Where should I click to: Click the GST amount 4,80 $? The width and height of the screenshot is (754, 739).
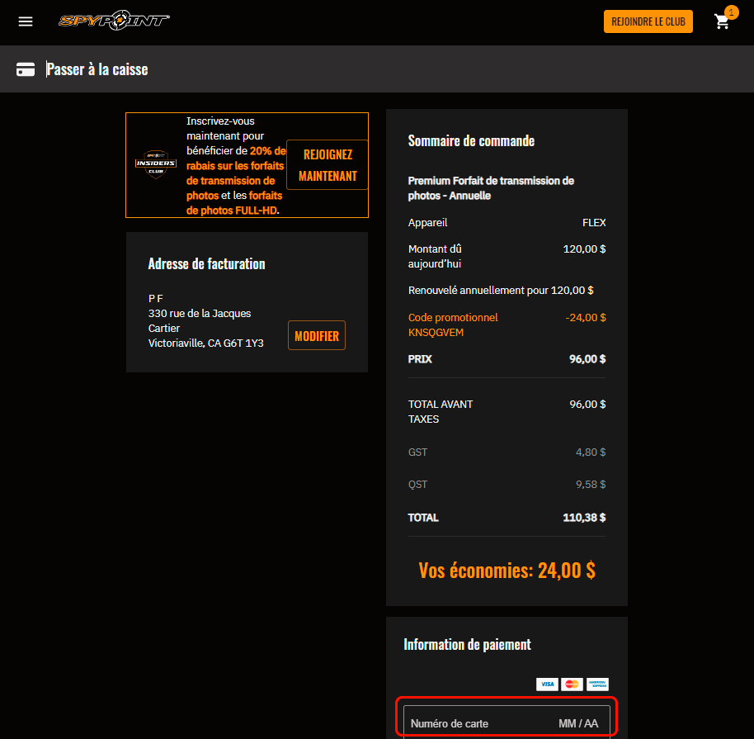(591, 452)
